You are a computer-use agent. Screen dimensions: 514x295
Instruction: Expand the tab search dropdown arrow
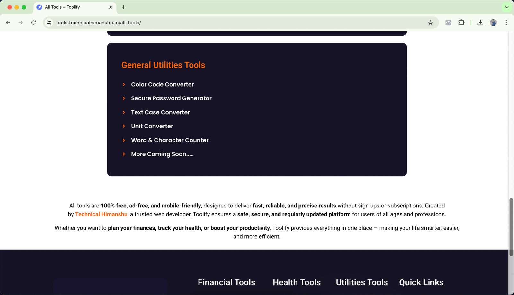point(507,7)
